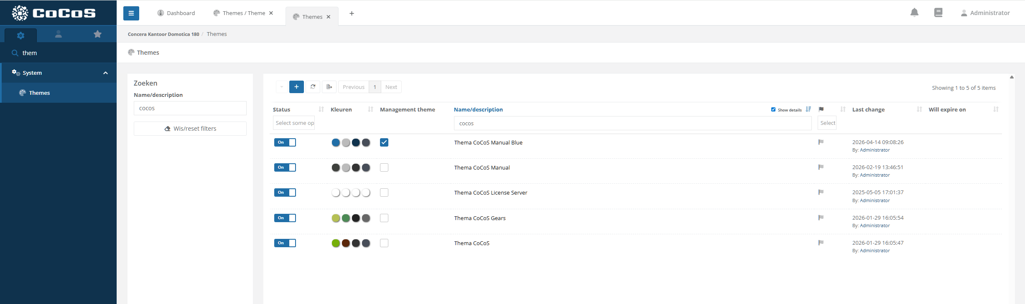Viewport: 1025px width, 304px height.
Task: Open the Status filter dropdown
Action: click(x=295, y=123)
